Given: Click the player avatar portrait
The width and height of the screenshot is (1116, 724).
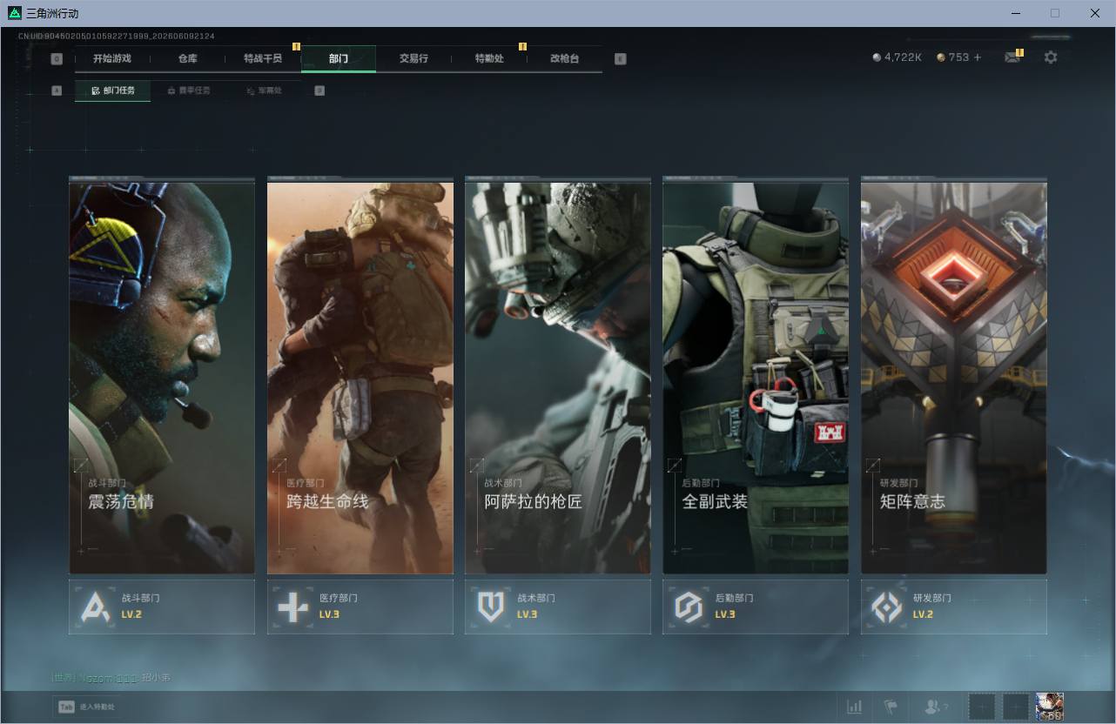Looking at the screenshot, I should tap(1050, 707).
